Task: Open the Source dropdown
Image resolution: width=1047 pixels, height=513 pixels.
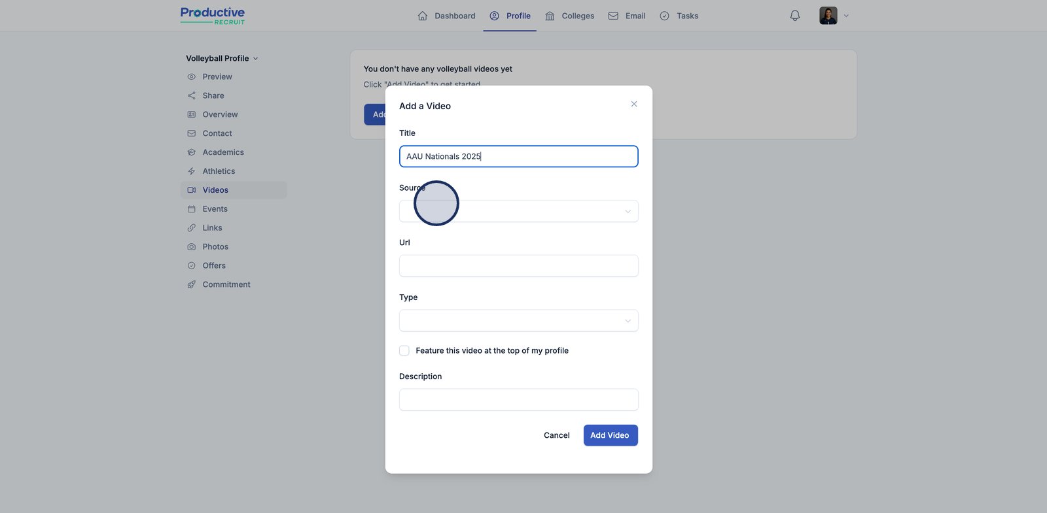Action: (518, 211)
